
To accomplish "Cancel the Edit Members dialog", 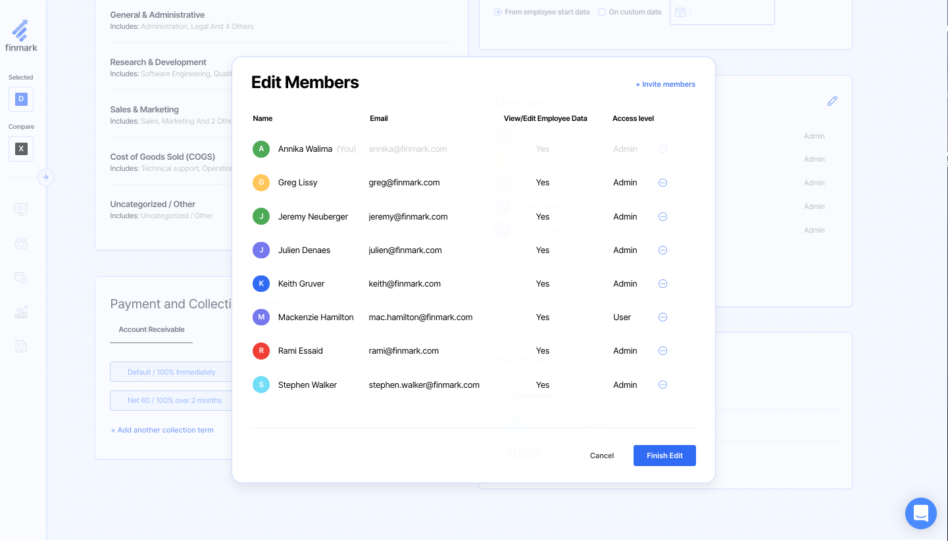I will pyautogui.click(x=601, y=456).
